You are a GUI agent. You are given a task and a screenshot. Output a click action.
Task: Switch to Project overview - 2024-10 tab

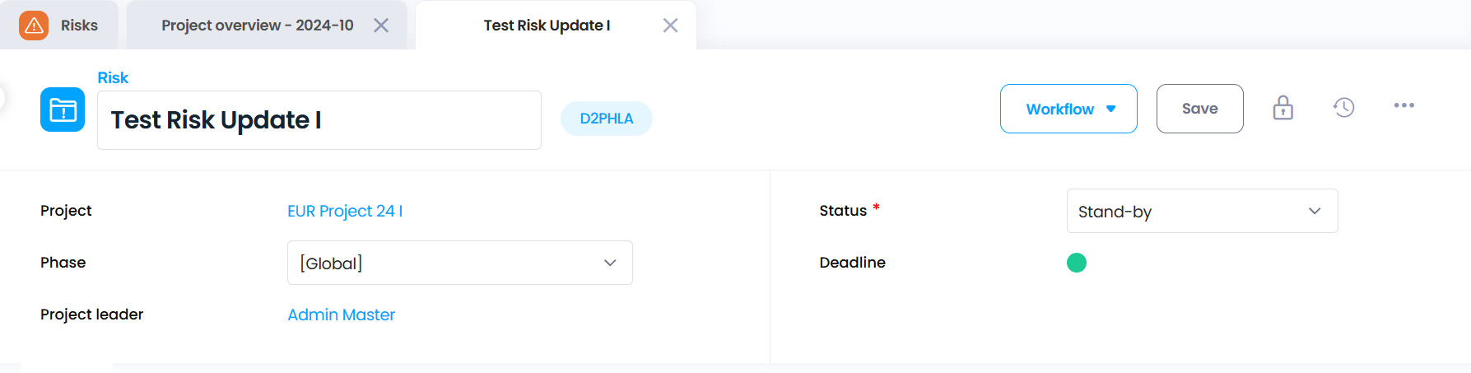[x=257, y=26]
